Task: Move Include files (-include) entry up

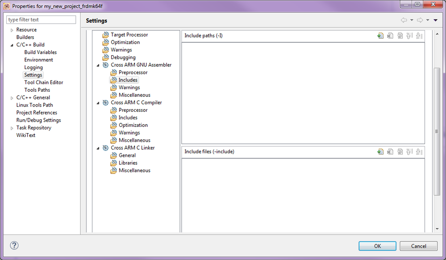Action: (409, 152)
